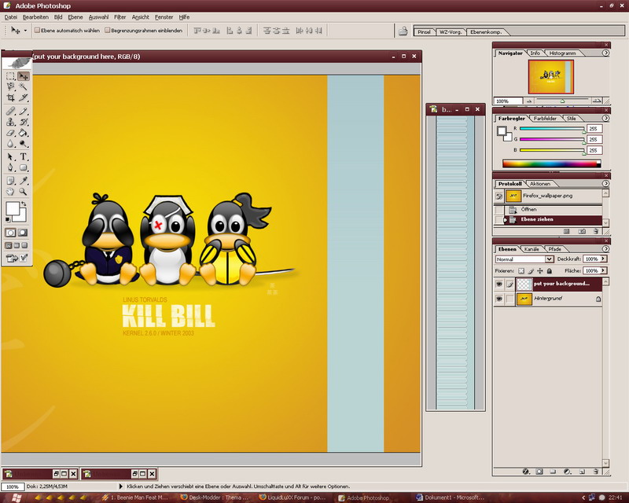629x503 pixels.
Task: Enable 'Begrenzungsrahmen einblenden' checkbox
Action: tap(107, 30)
